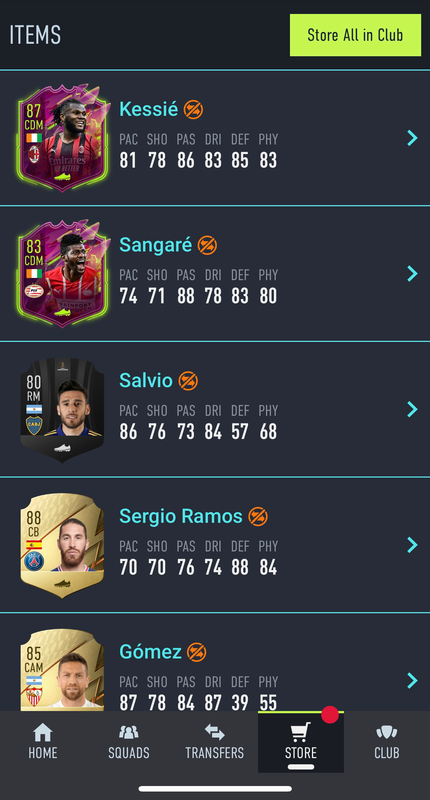Select the Sergio Ramos gold card
The height and width of the screenshot is (800, 430).
coord(62,545)
